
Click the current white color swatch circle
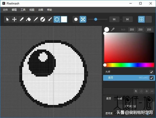tap(107, 29)
